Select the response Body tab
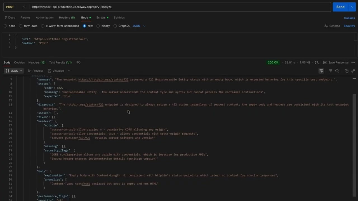This screenshot has height=201, width=358. coord(7,63)
